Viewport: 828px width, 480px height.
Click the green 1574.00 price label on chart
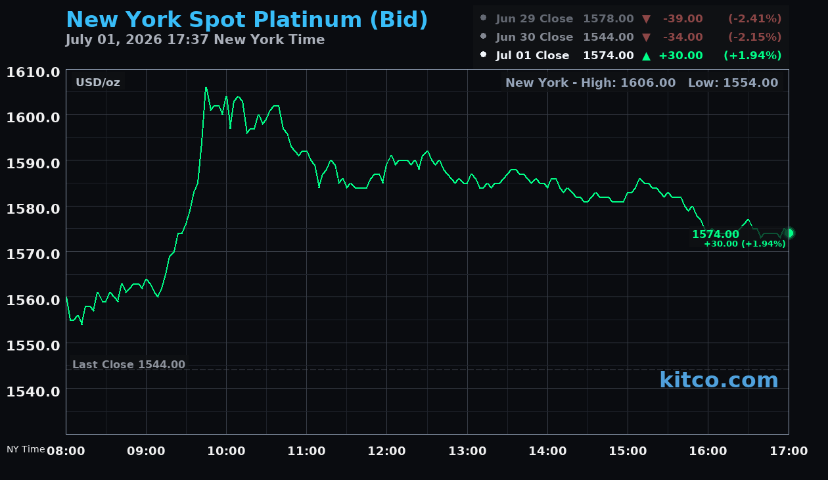716,234
